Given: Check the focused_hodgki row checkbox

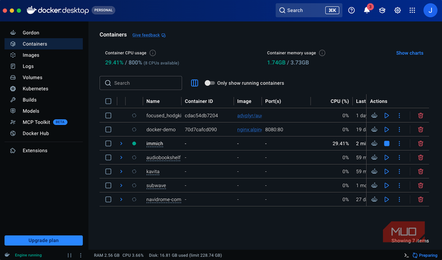Looking at the screenshot, I should point(108,116).
